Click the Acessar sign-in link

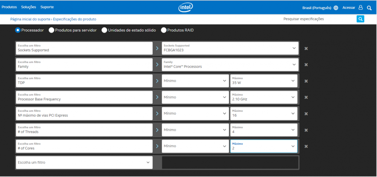tap(349, 8)
